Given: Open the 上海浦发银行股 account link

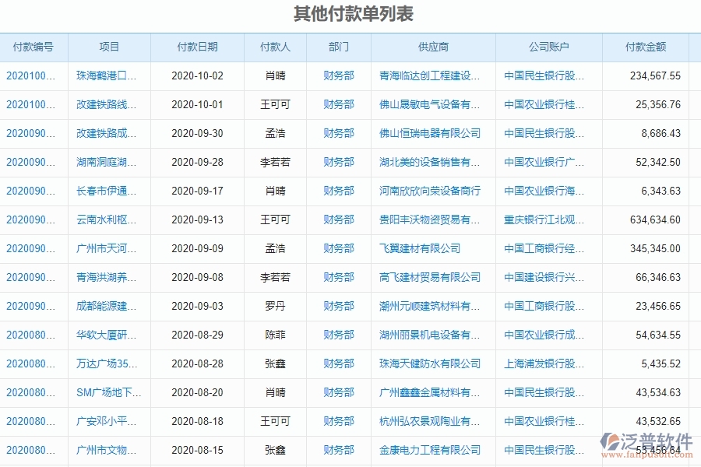Looking at the screenshot, I should [544, 363].
